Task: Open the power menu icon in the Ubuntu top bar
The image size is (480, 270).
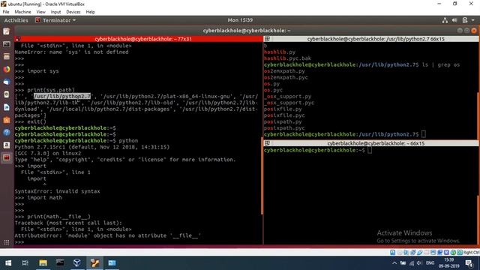Action: point(465,20)
